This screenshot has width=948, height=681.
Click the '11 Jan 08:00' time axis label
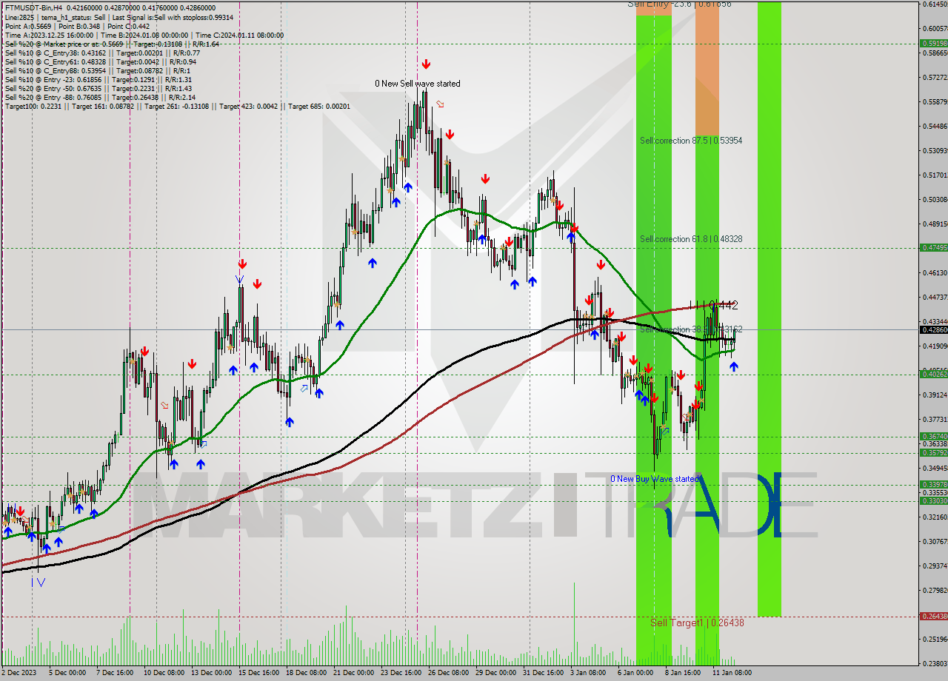[x=732, y=673]
